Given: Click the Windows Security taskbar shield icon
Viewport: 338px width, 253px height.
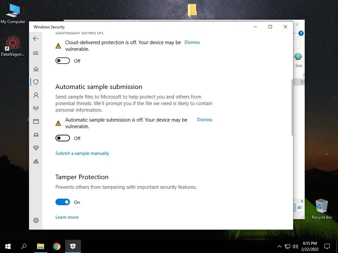Looking at the screenshot, I should tap(73, 246).
